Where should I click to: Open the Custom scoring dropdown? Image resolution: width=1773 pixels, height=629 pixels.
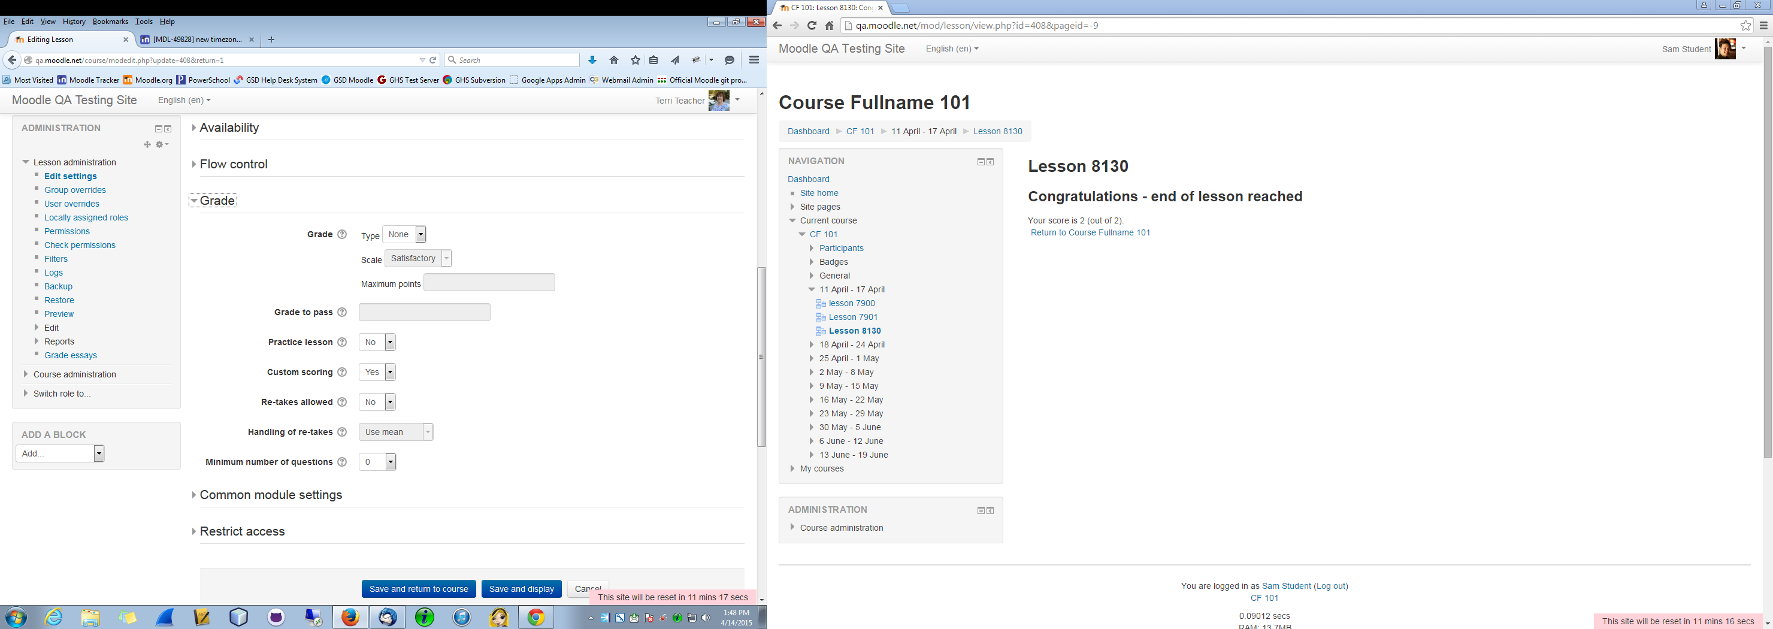click(377, 372)
